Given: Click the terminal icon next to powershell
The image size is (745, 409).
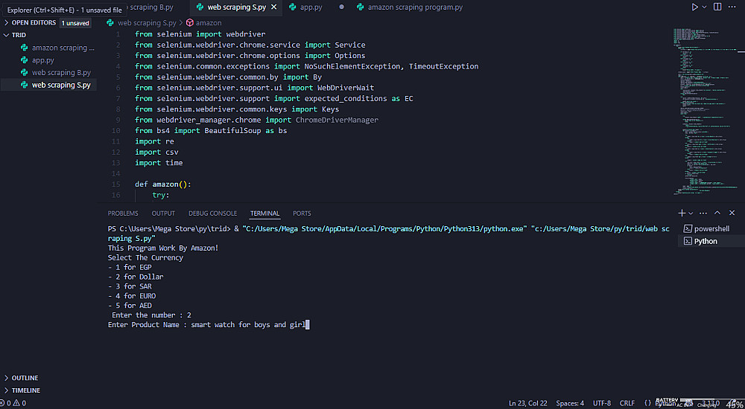Looking at the screenshot, I should pyautogui.click(x=687, y=229).
